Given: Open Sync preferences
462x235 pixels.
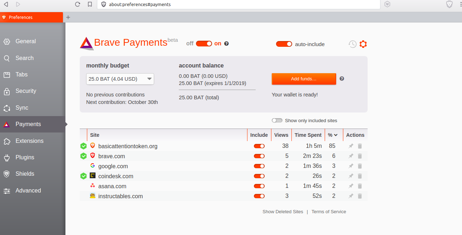Looking at the screenshot, I should [33, 107].
